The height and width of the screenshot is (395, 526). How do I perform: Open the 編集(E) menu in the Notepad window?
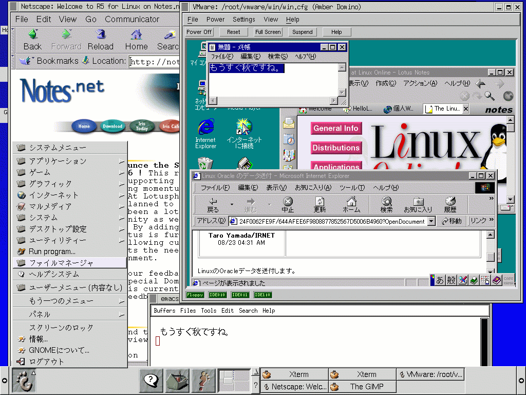coord(250,57)
